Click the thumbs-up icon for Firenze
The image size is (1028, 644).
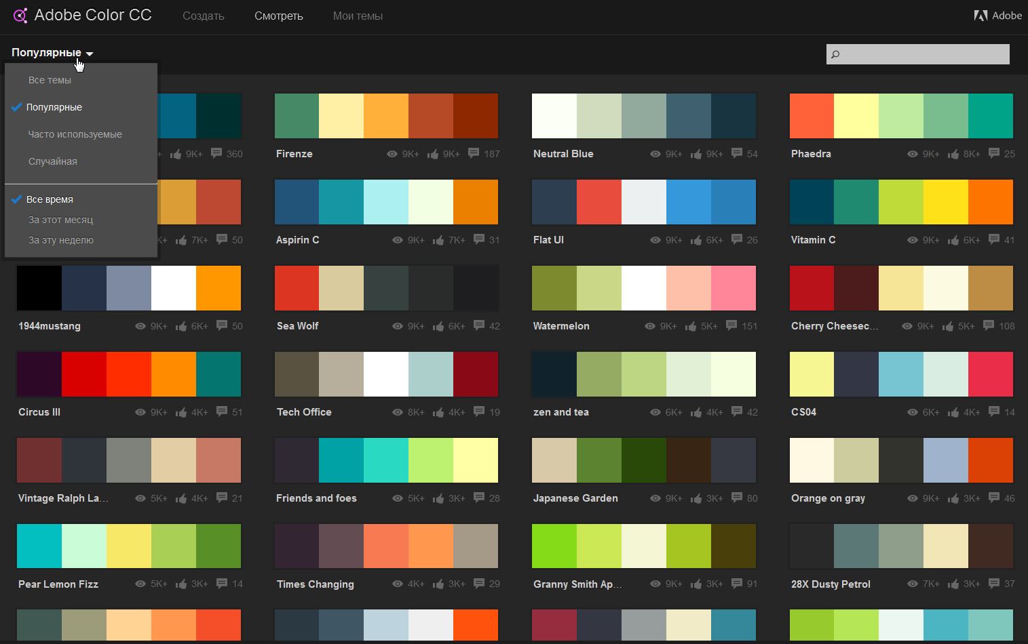[433, 154]
